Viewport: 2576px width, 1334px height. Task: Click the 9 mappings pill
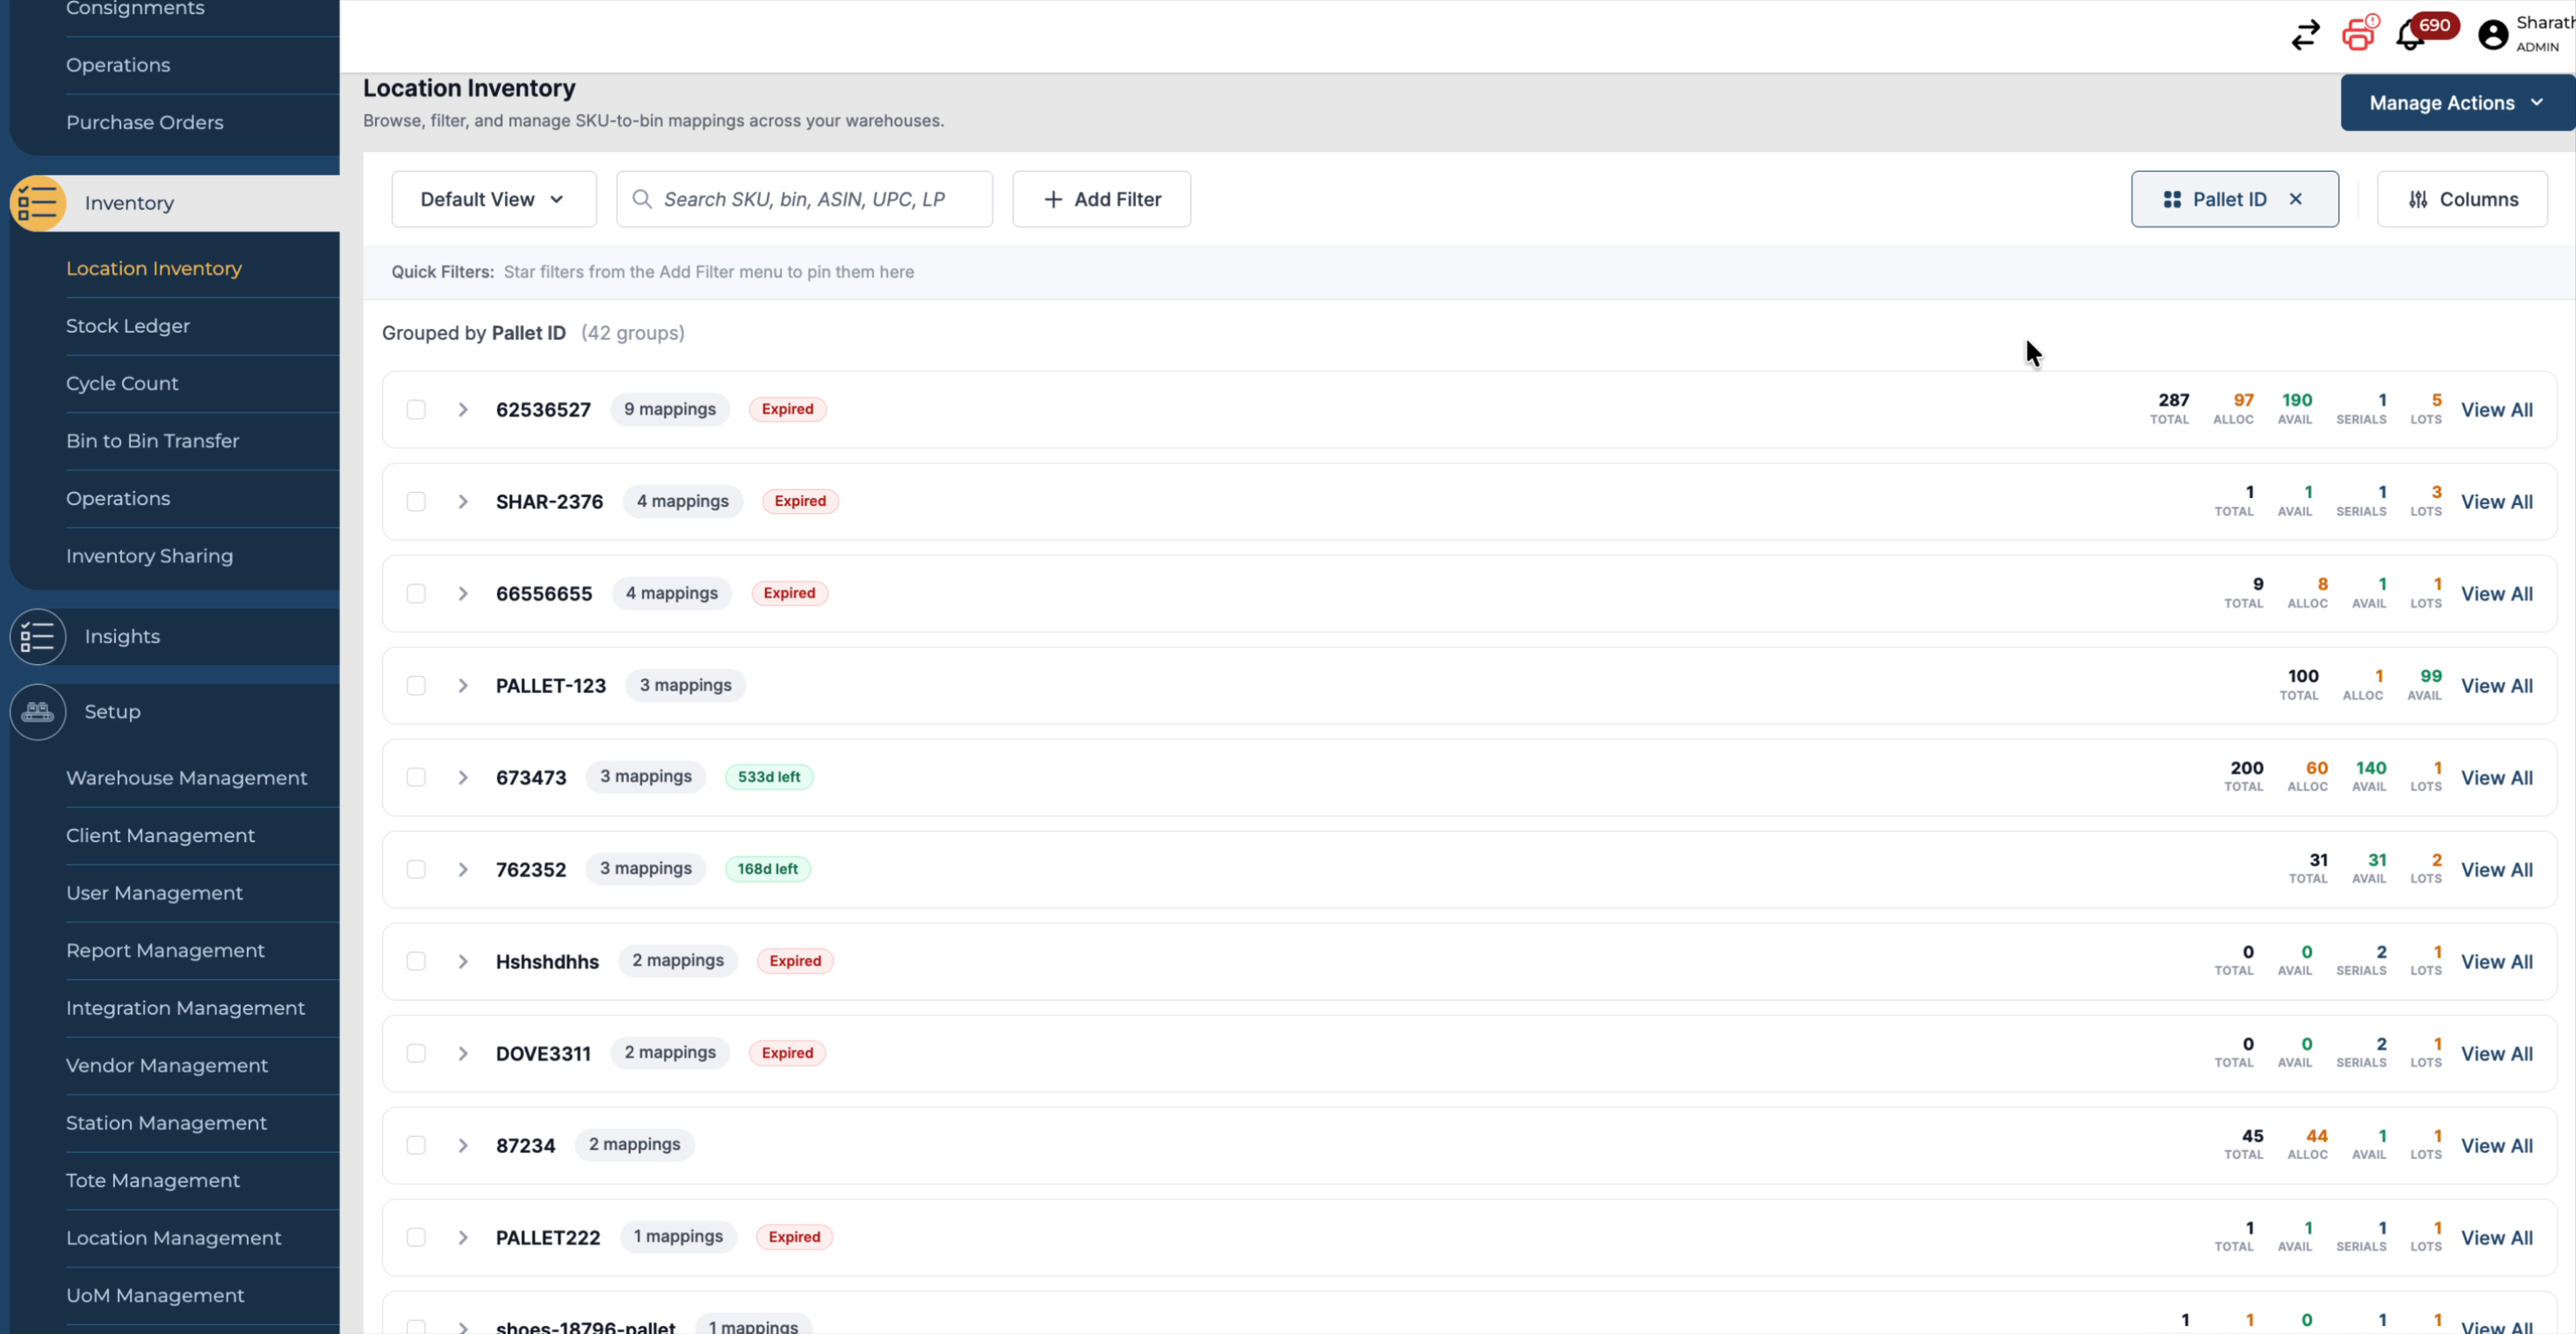tap(670, 409)
